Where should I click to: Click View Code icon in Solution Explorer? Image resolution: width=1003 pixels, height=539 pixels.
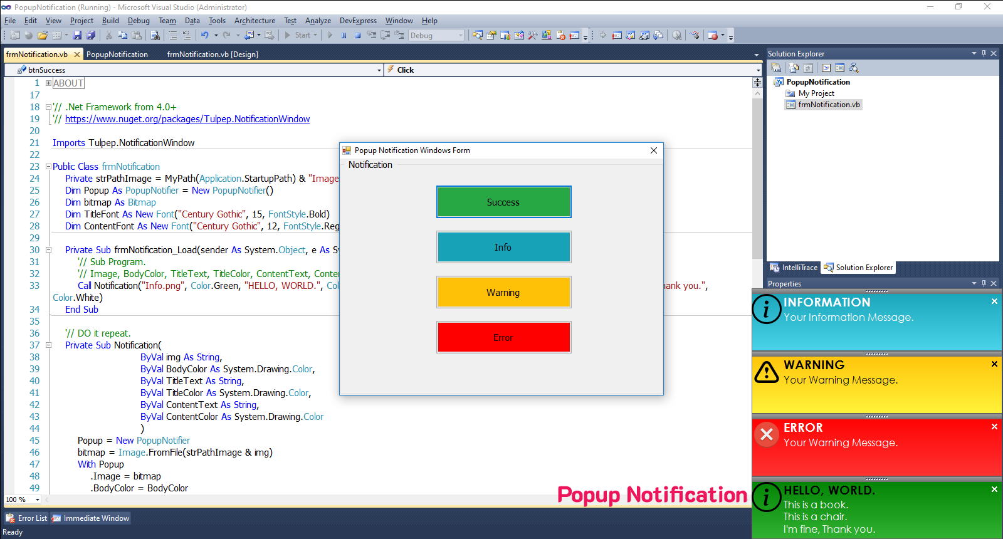point(826,68)
